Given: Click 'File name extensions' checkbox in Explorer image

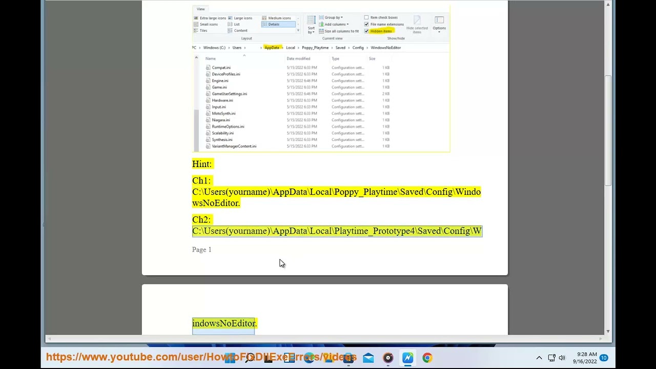Looking at the screenshot, I should tap(366, 24).
